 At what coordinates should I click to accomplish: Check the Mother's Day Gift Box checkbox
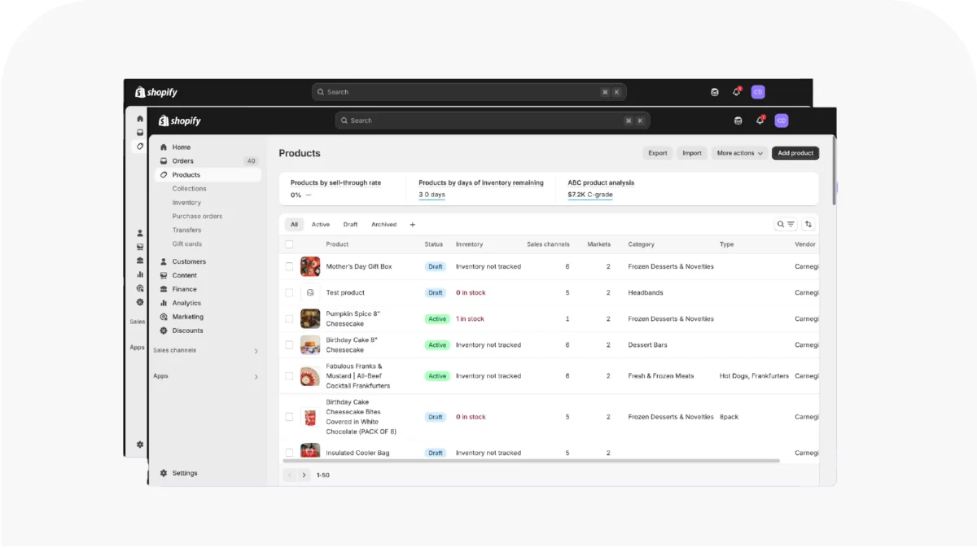point(289,266)
